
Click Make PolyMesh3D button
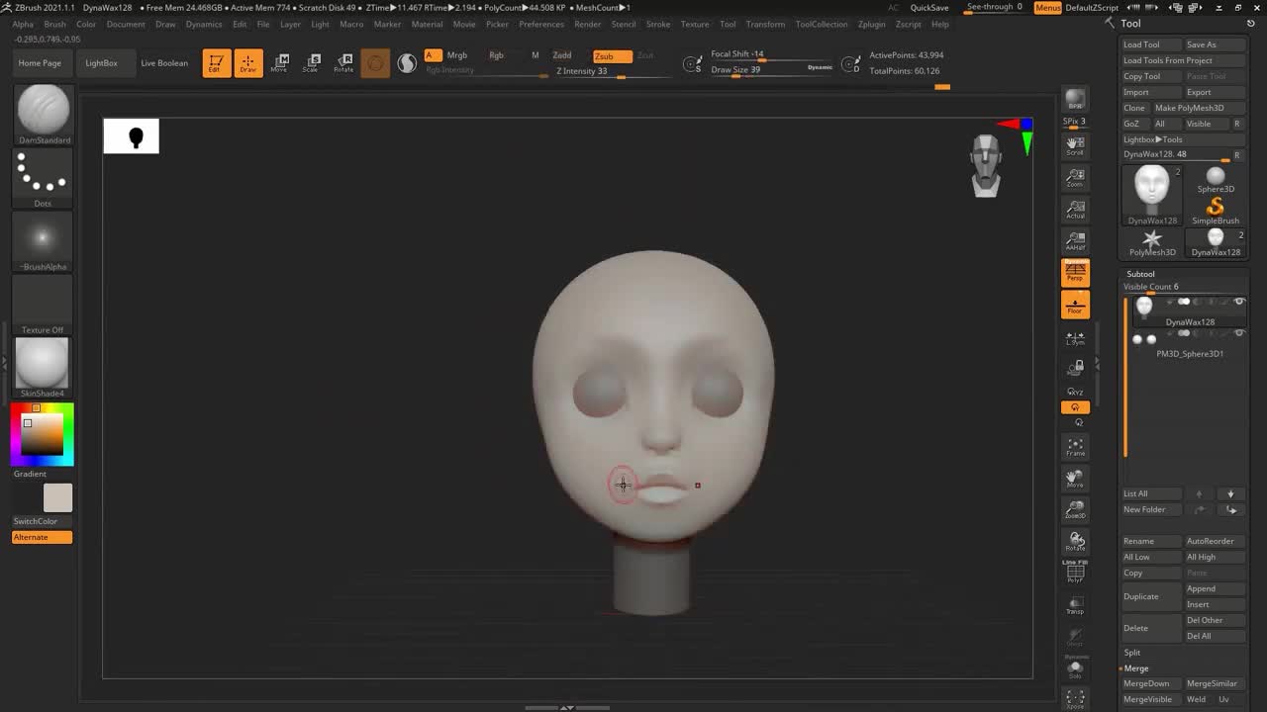[x=1200, y=108]
